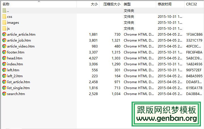Click Chrome icon of list_single.htm
This screenshot has height=129, width=204.
coord(4,88)
